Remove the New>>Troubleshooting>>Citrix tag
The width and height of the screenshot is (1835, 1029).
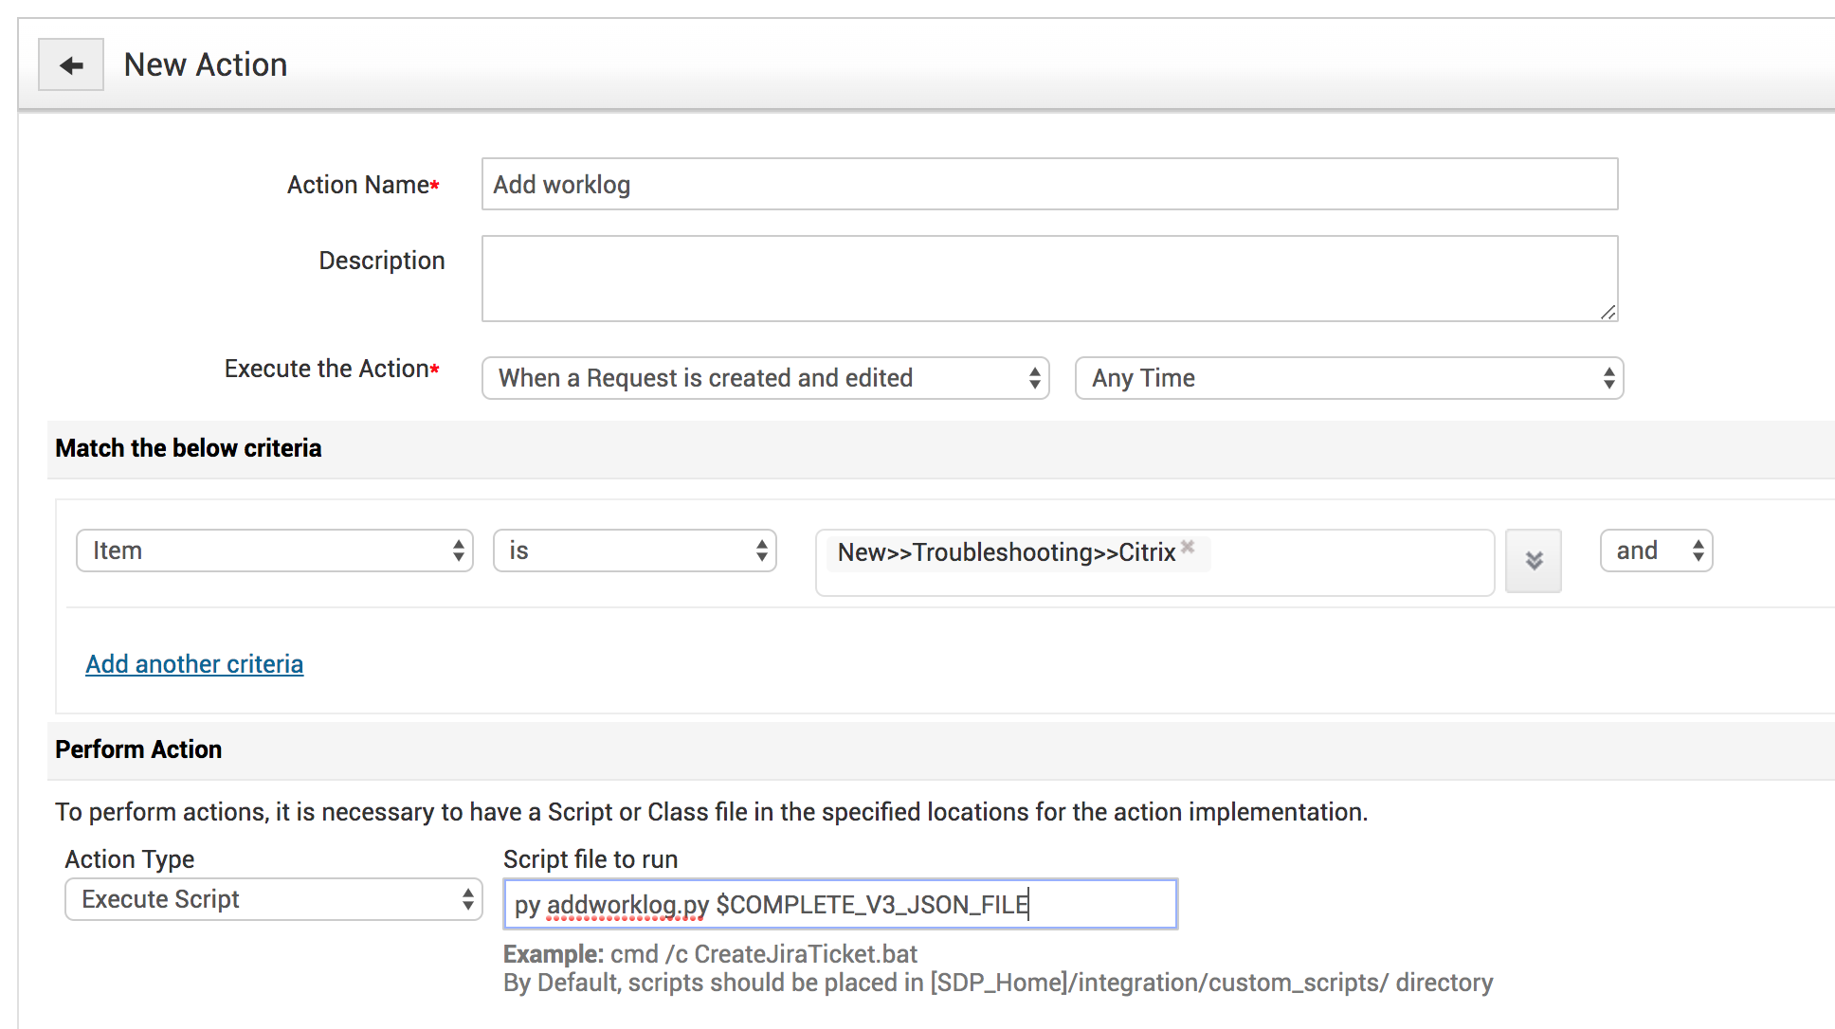point(1188,547)
